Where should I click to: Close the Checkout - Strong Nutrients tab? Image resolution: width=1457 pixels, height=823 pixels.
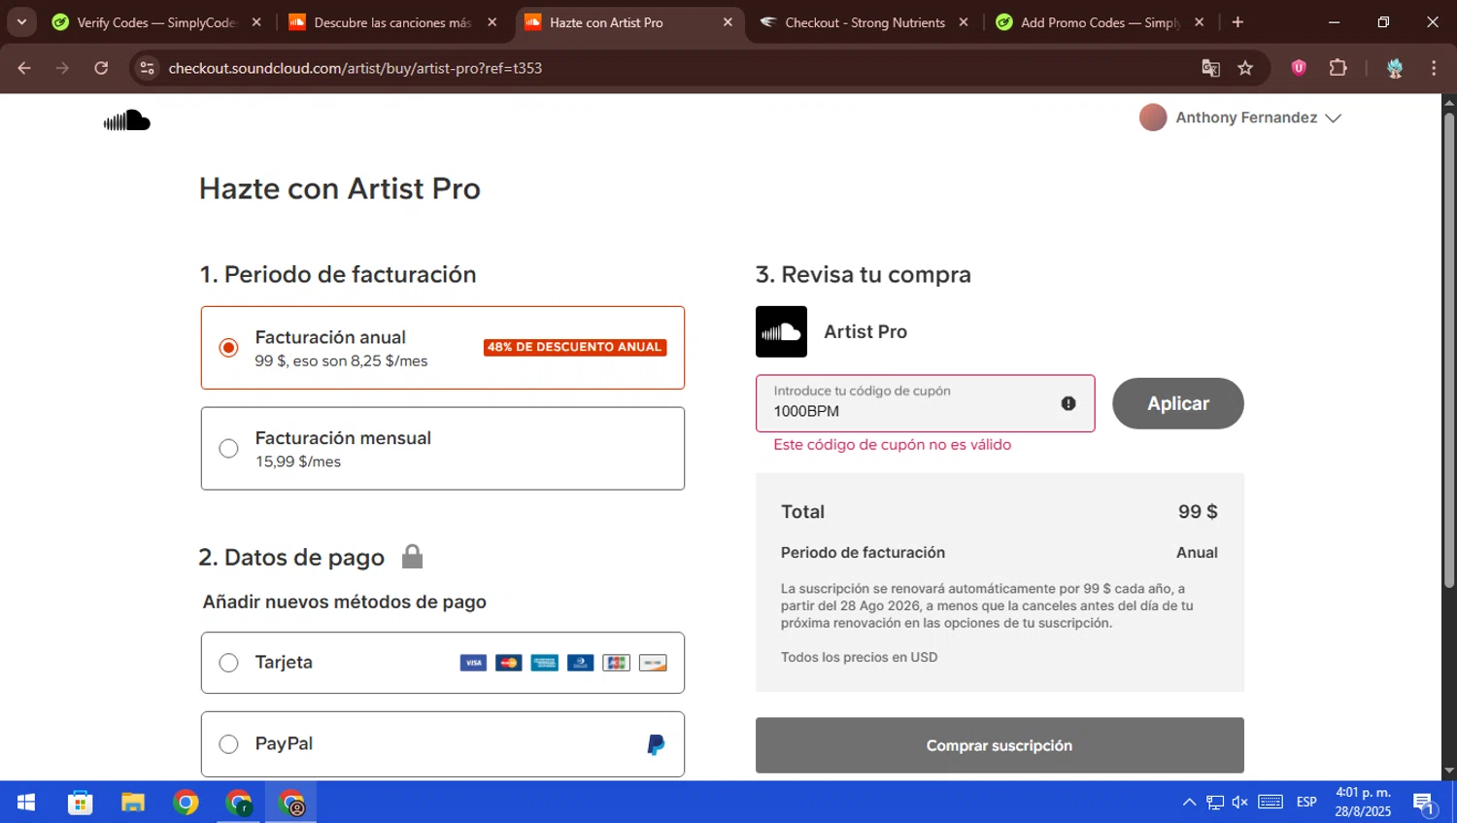click(x=964, y=22)
